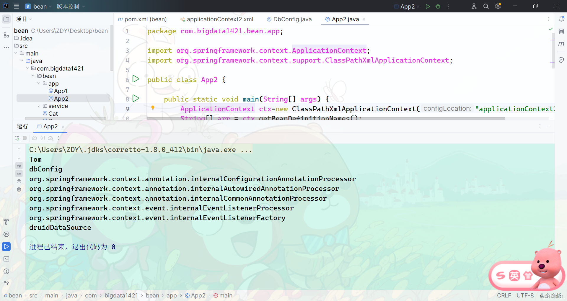The height and width of the screenshot is (301, 567).
Task: Open the 版本控制 menu
Action: (x=68, y=6)
